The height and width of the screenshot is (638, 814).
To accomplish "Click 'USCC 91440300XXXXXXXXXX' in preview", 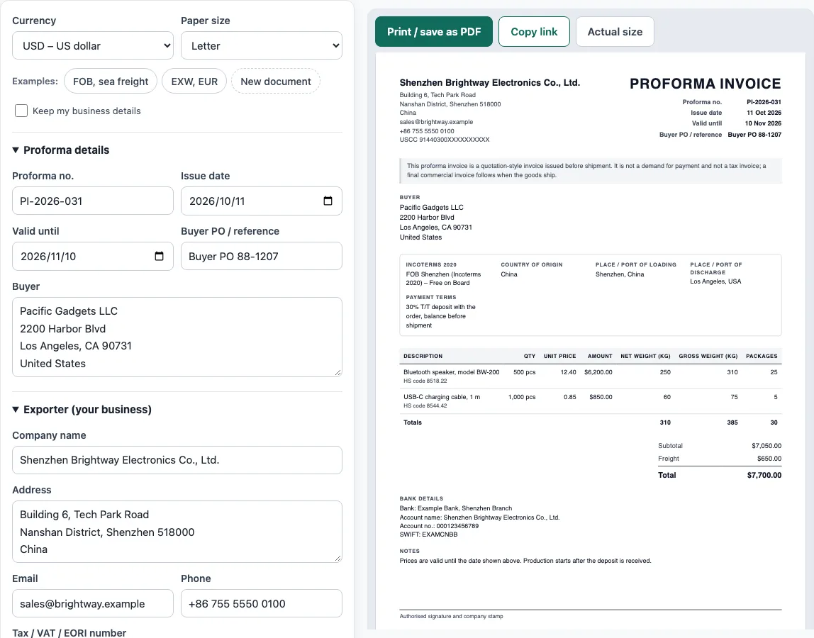I will 445,140.
